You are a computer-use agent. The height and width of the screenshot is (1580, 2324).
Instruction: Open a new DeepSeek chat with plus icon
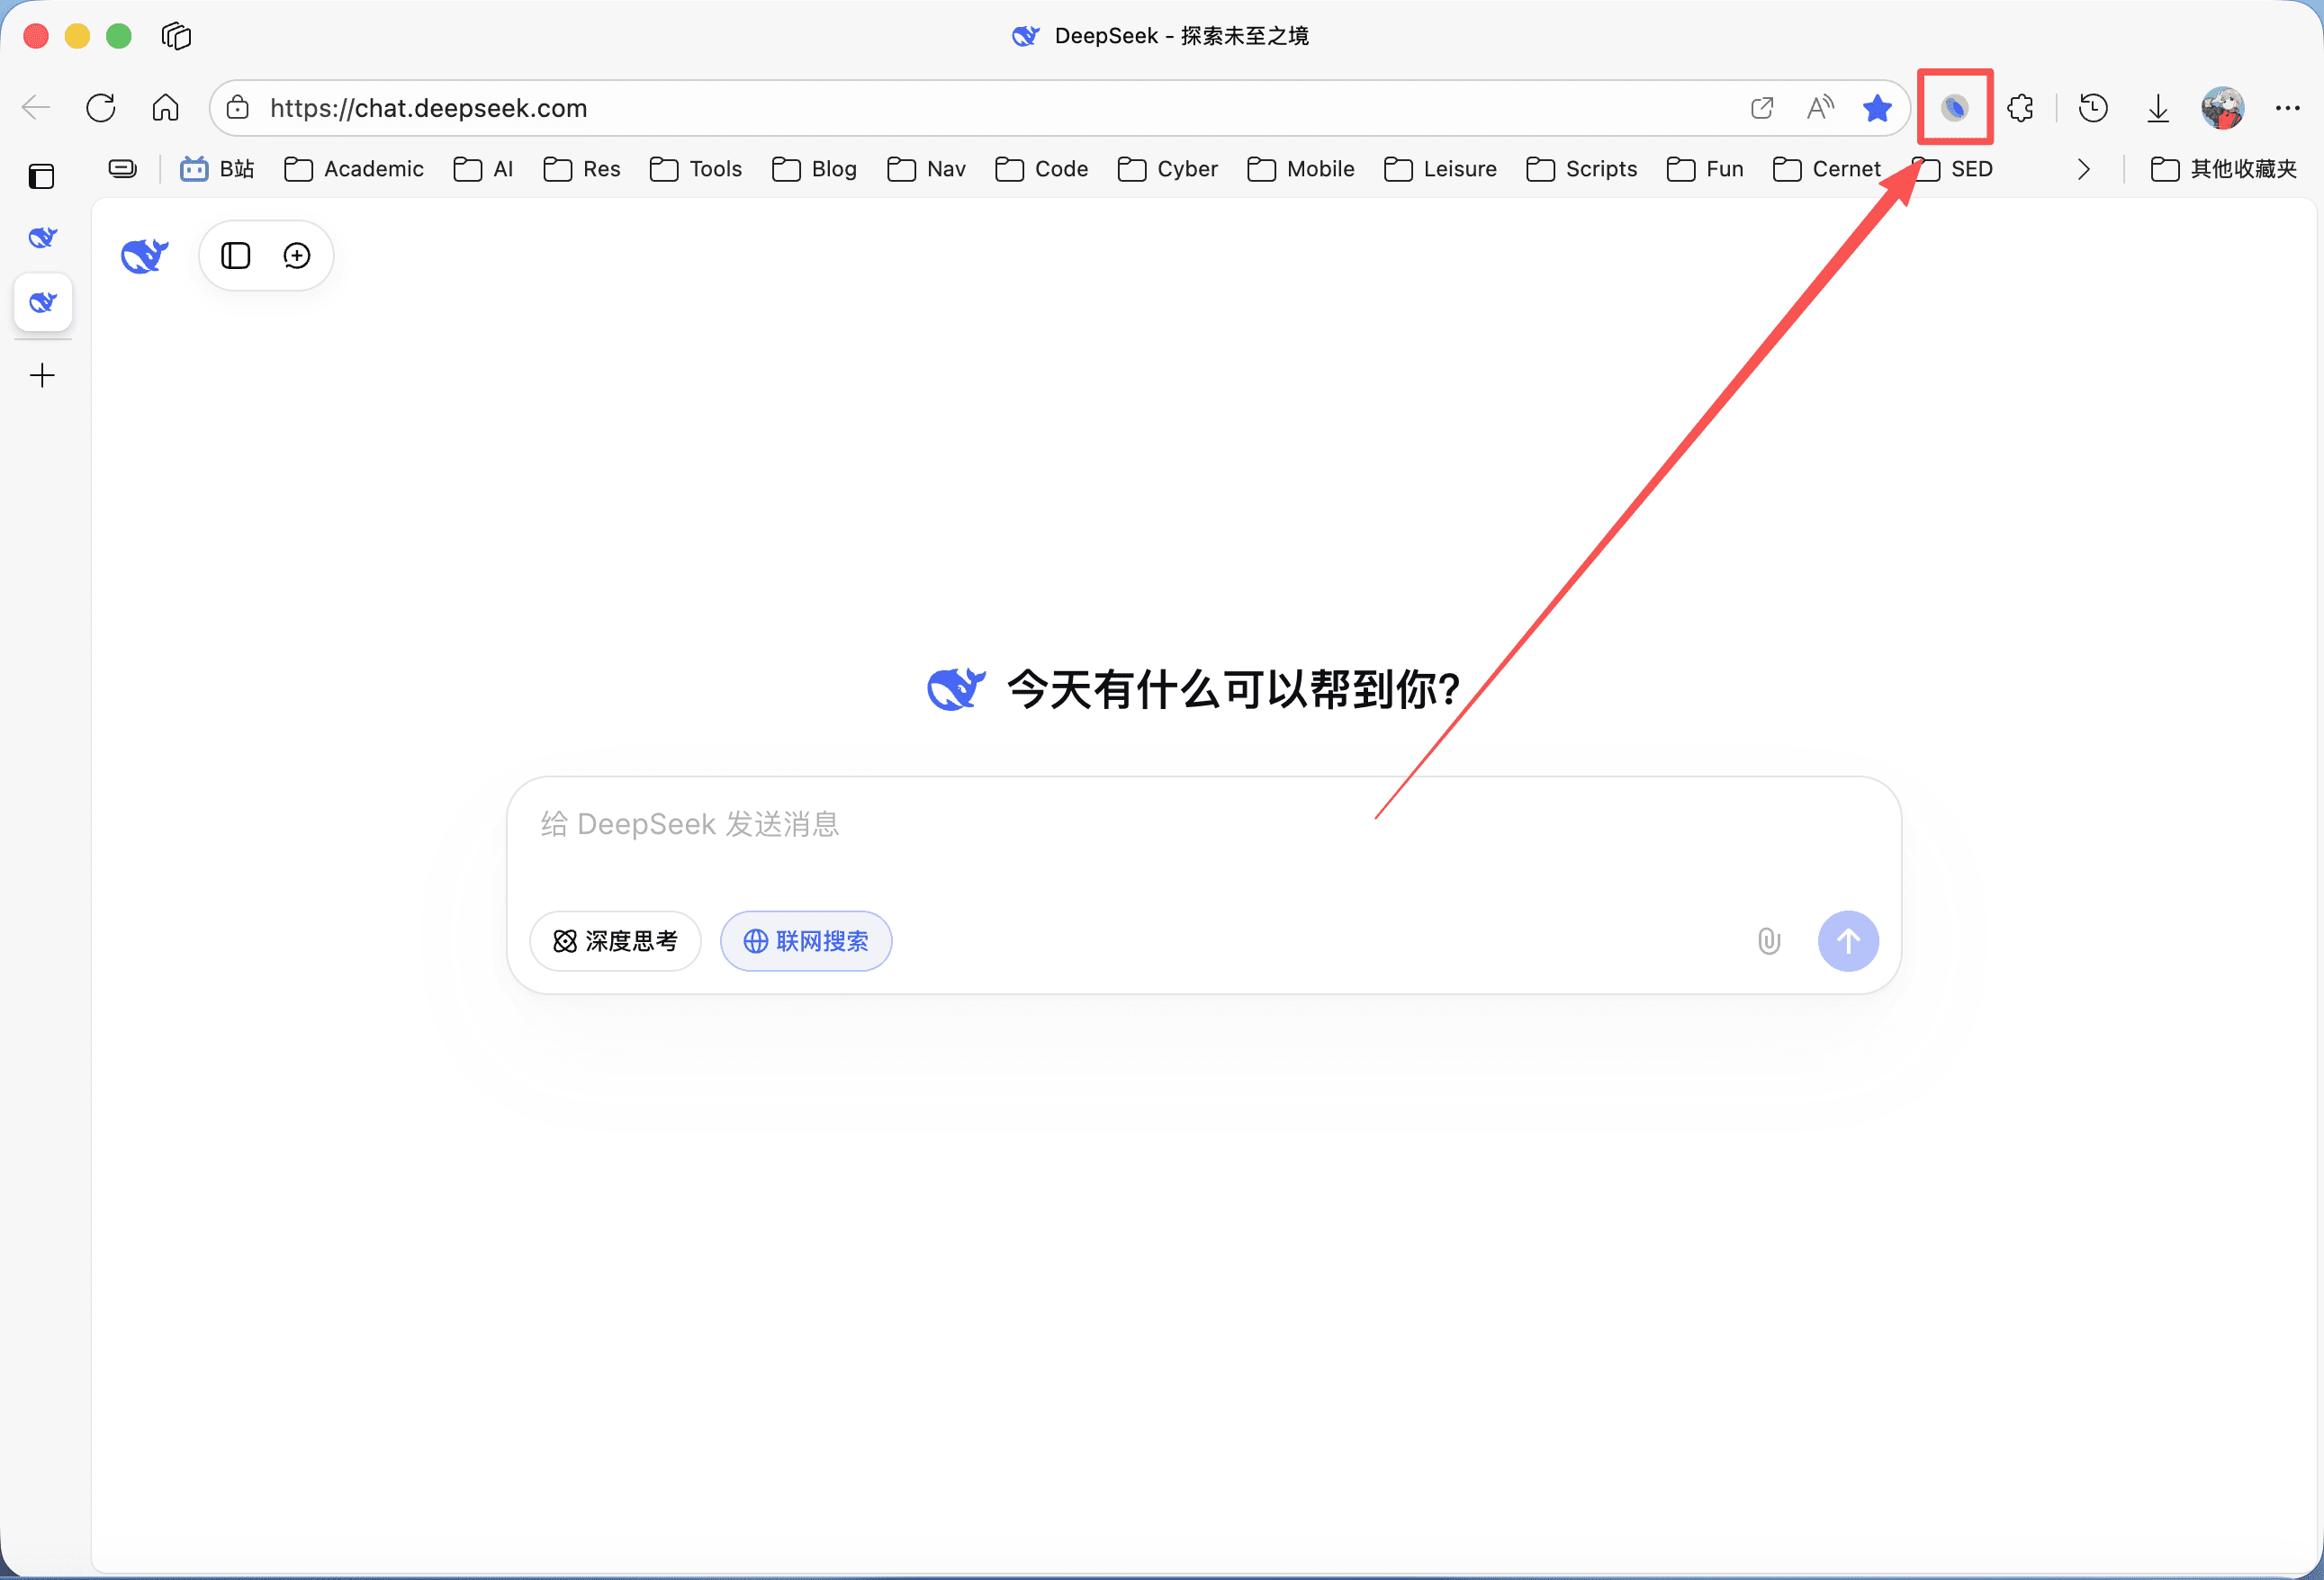click(x=296, y=255)
